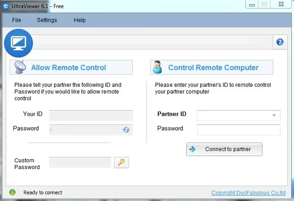Image resolution: width=294 pixels, height=201 pixels.
Task: Click the Partner ID input field
Action: pyautogui.click(x=239, y=116)
